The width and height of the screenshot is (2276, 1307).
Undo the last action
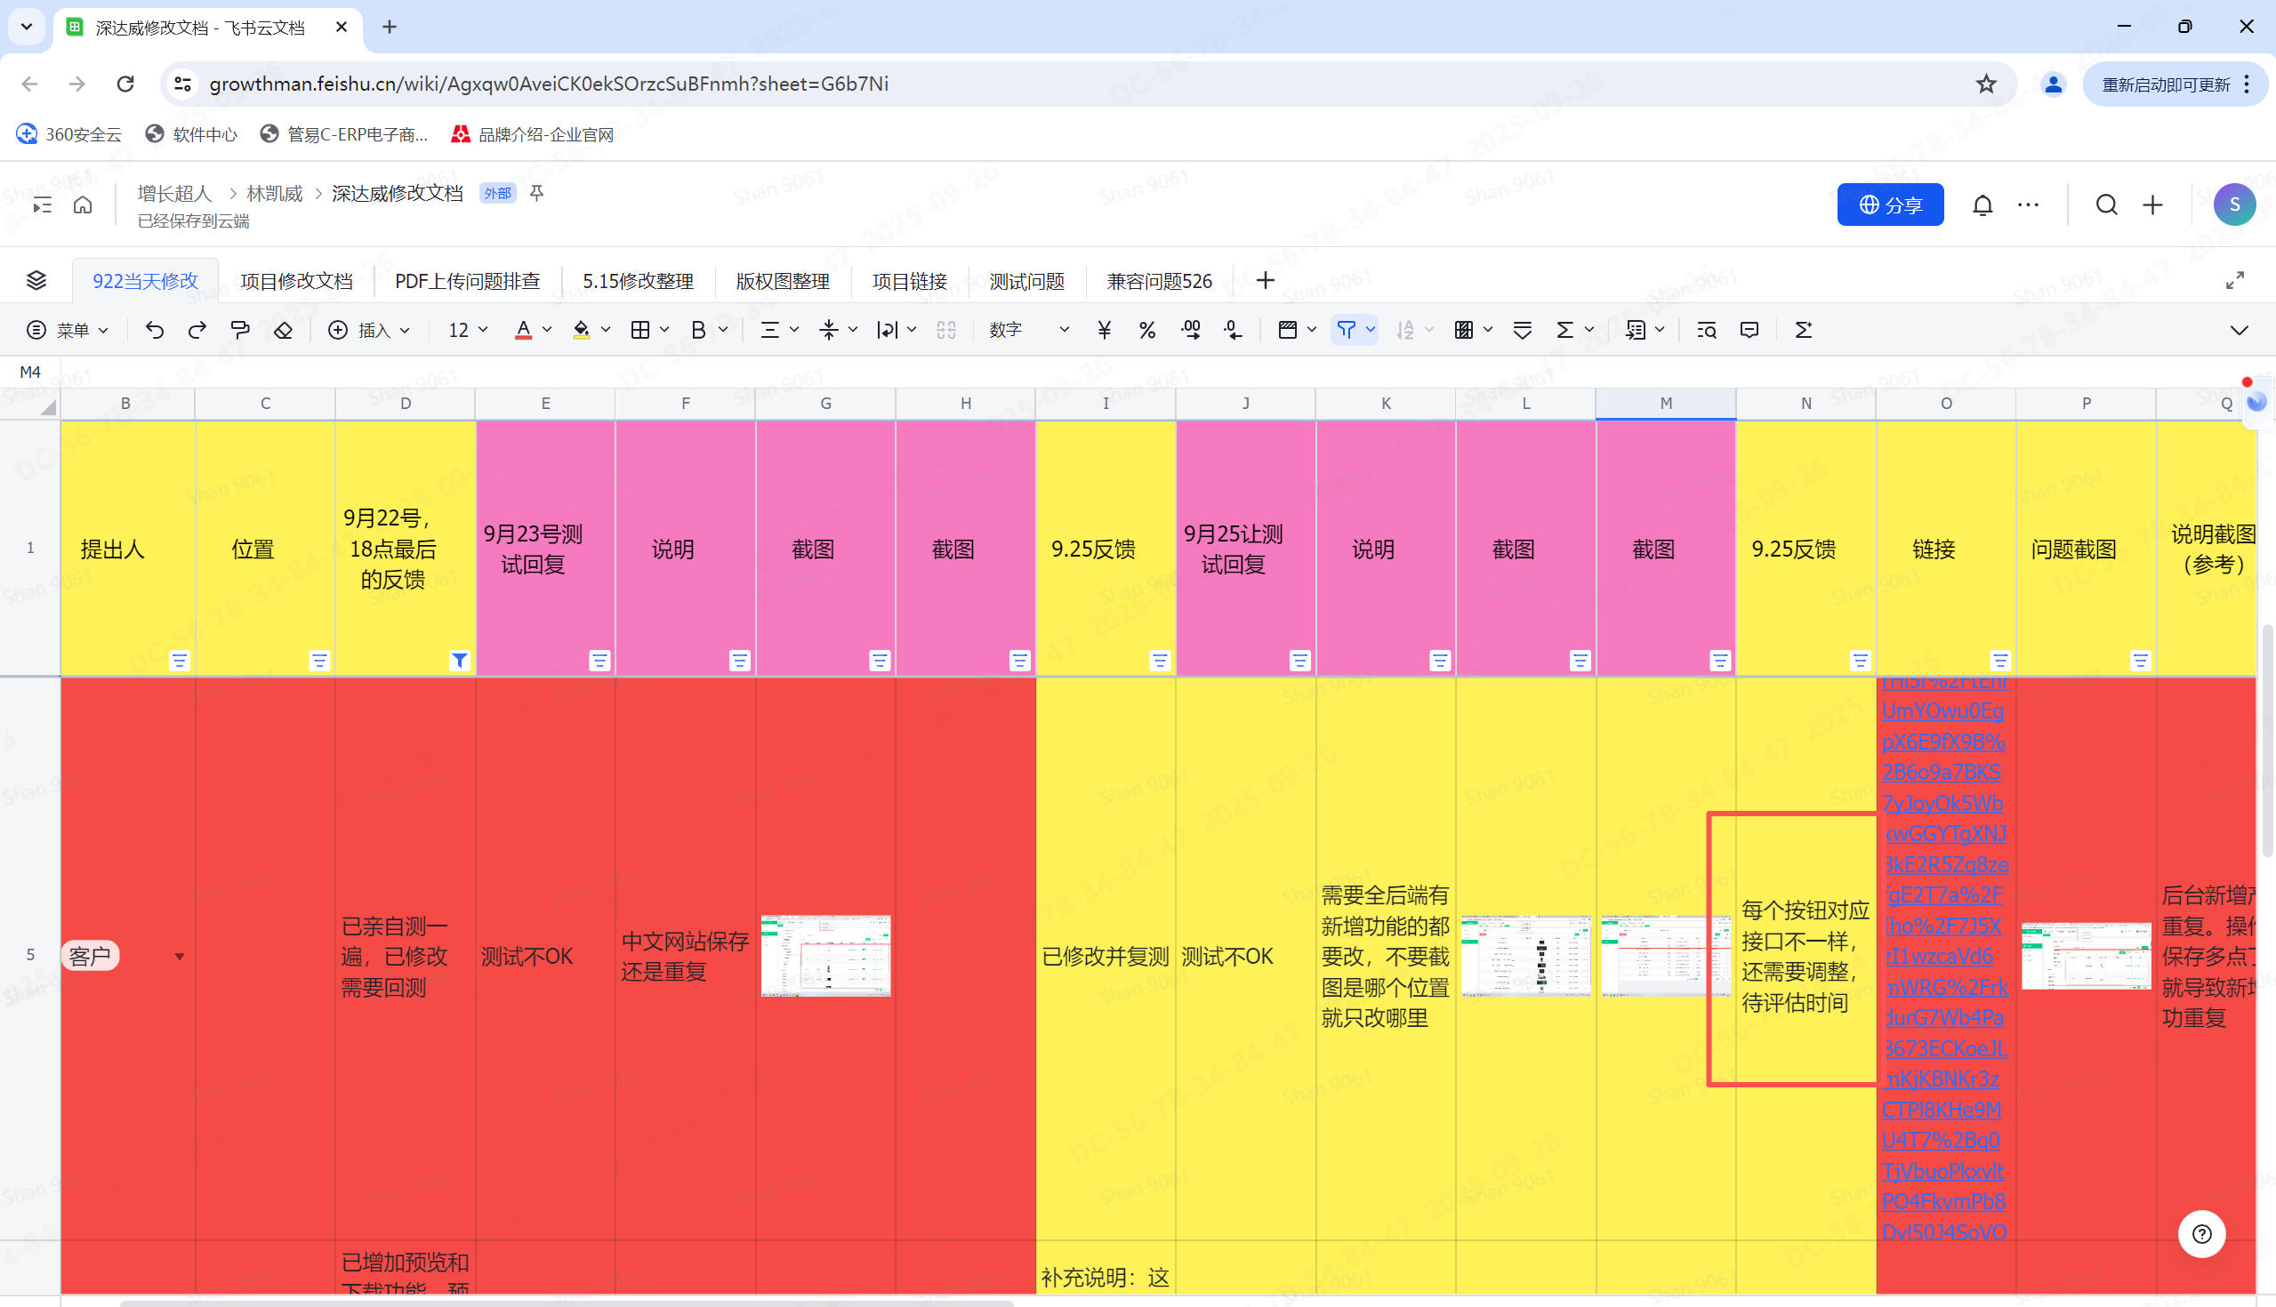(155, 330)
